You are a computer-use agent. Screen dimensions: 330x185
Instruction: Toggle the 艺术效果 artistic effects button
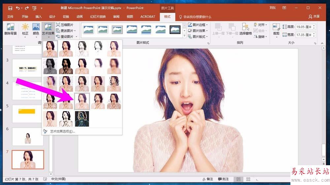48,30
